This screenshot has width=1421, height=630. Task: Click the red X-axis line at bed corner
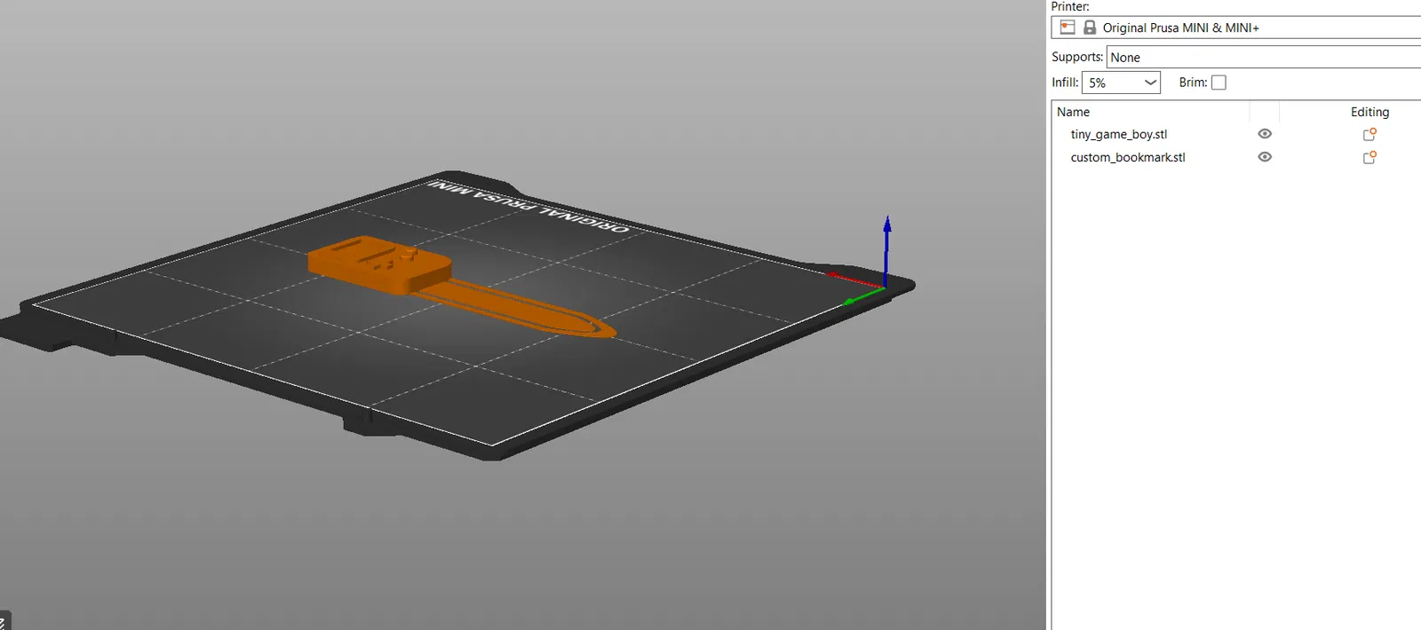(854, 280)
